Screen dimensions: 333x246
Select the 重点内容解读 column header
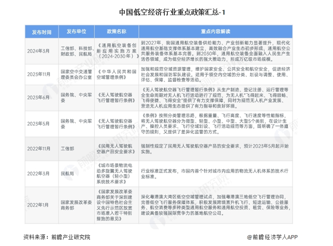click(215, 32)
